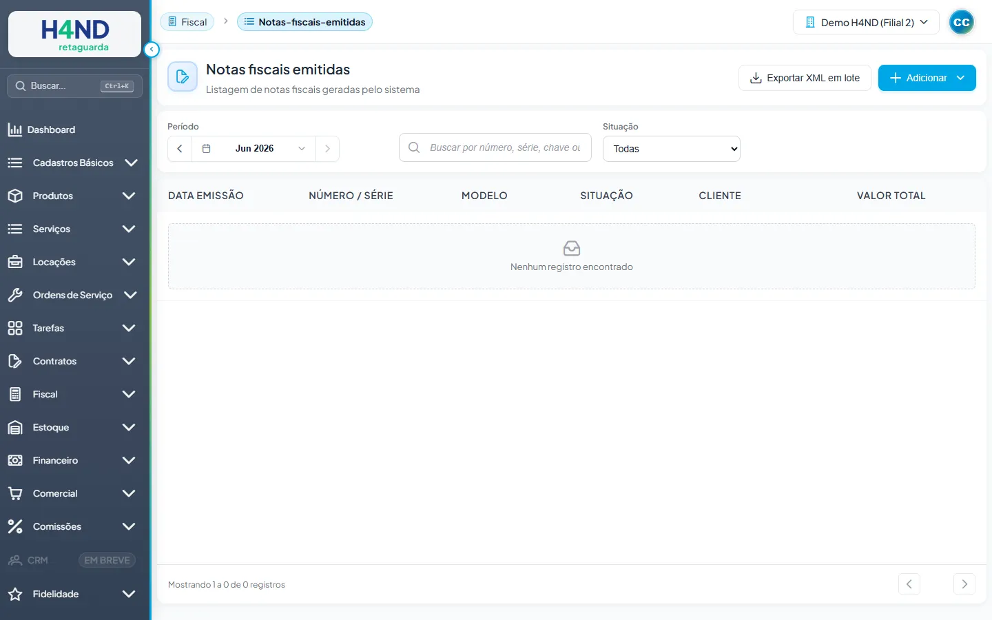
Task: Open the Demo H4ND (Filial 2) branch selector
Action: click(866, 22)
